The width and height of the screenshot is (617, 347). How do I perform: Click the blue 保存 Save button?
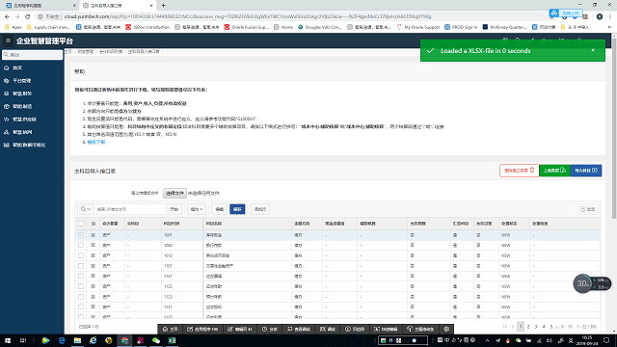pyautogui.click(x=237, y=209)
